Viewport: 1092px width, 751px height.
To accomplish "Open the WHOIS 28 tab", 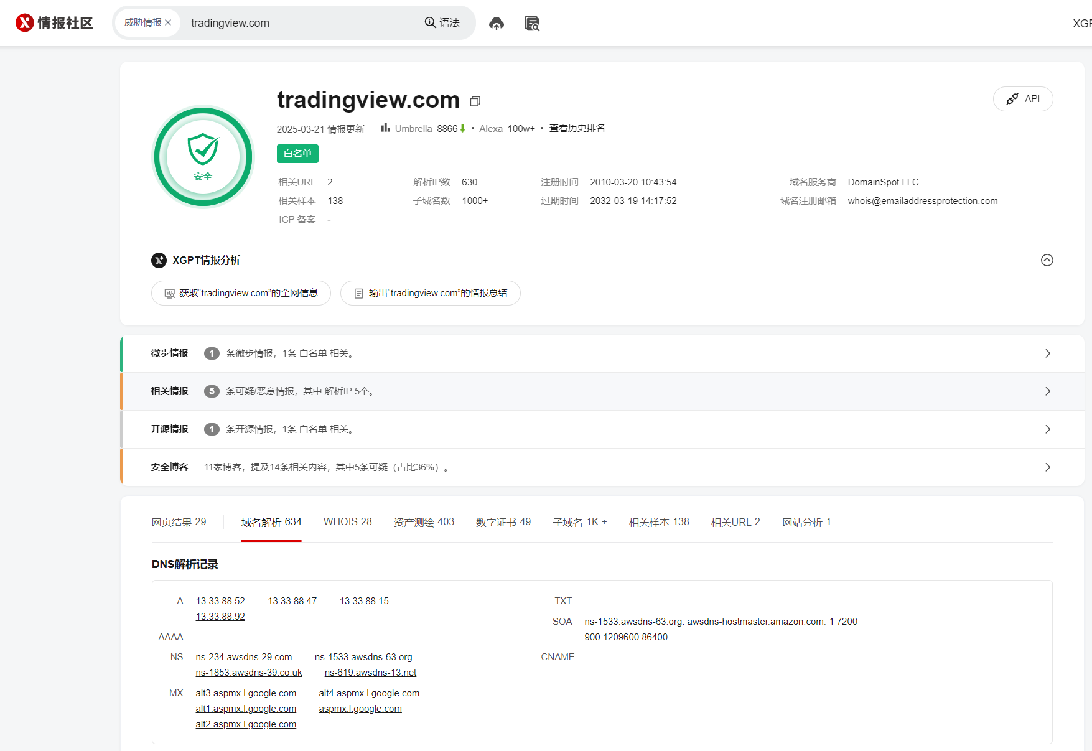I will click(347, 522).
